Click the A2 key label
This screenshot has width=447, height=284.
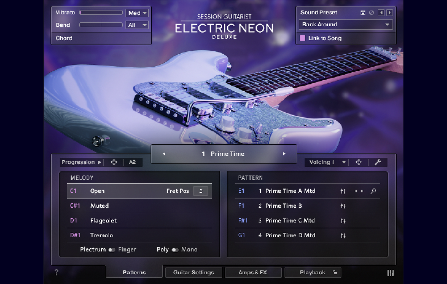pyautogui.click(x=133, y=162)
